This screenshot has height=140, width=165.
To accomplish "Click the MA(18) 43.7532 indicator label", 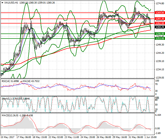I will tap(31, 81).
